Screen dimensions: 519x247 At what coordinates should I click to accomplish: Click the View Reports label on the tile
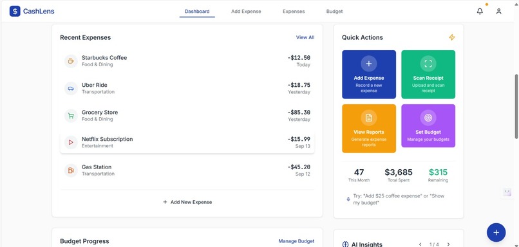pyautogui.click(x=369, y=132)
